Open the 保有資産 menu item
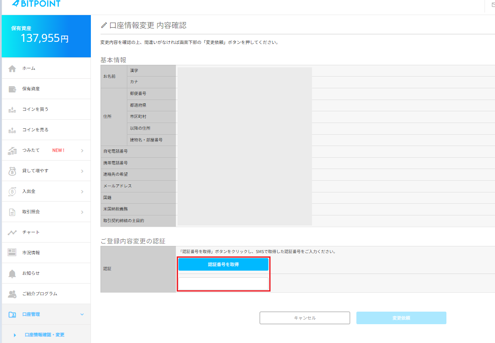The width and height of the screenshot is (495, 343). [x=46, y=89]
